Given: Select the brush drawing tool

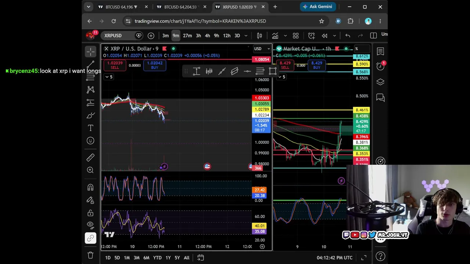Looking at the screenshot, I should (90, 115).
